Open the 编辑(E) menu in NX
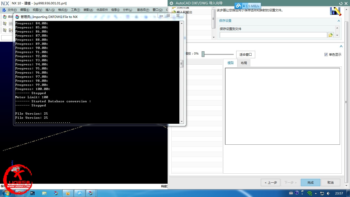 pos(25,10)
